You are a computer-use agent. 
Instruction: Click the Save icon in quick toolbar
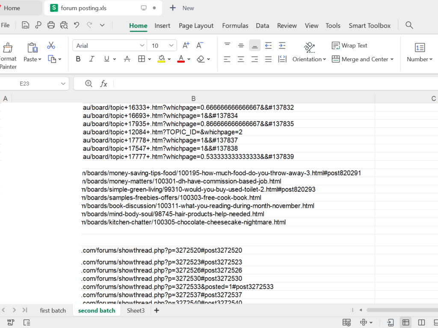pyautogui.click(x=26, y=25)
